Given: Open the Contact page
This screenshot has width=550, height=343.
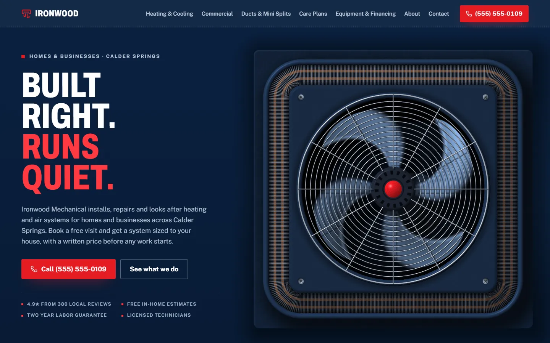Looking at the screenshot, I should (x=438, y=14).
